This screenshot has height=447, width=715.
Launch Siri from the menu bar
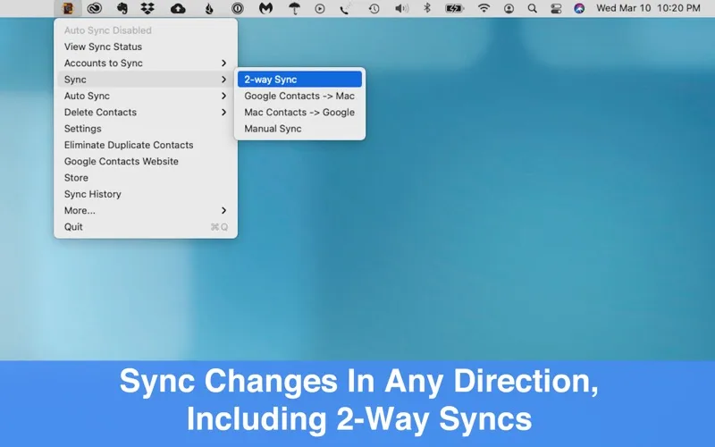pyautogui.click(x=579, y=8)
